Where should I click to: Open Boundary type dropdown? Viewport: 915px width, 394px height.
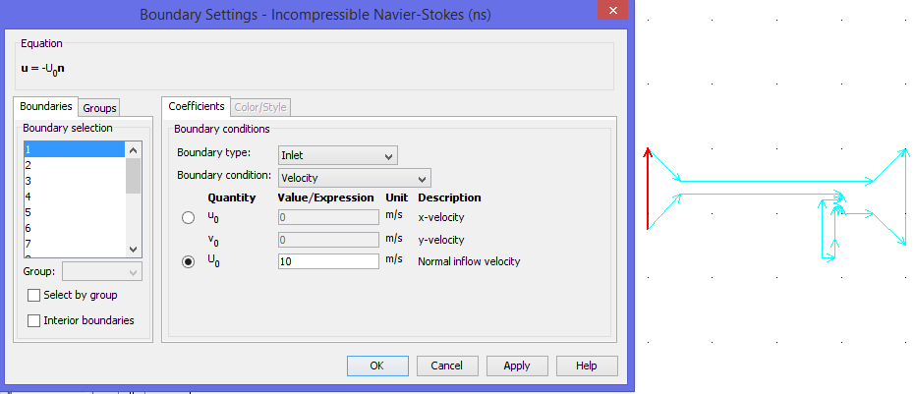click(x=338, y=156)
